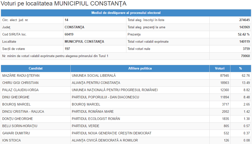Viewport: 252px width, 144px height.
Task: Select the MAZĂRE RADU-ŞTEFAN candidate row
Action: (x=21, y=76)
